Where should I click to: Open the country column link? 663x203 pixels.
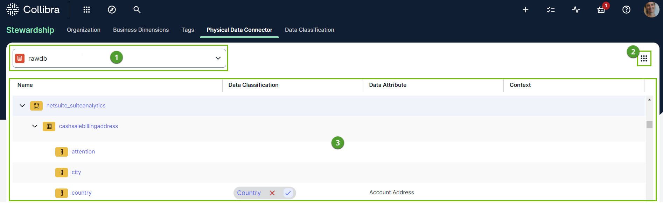coord(82,193)
